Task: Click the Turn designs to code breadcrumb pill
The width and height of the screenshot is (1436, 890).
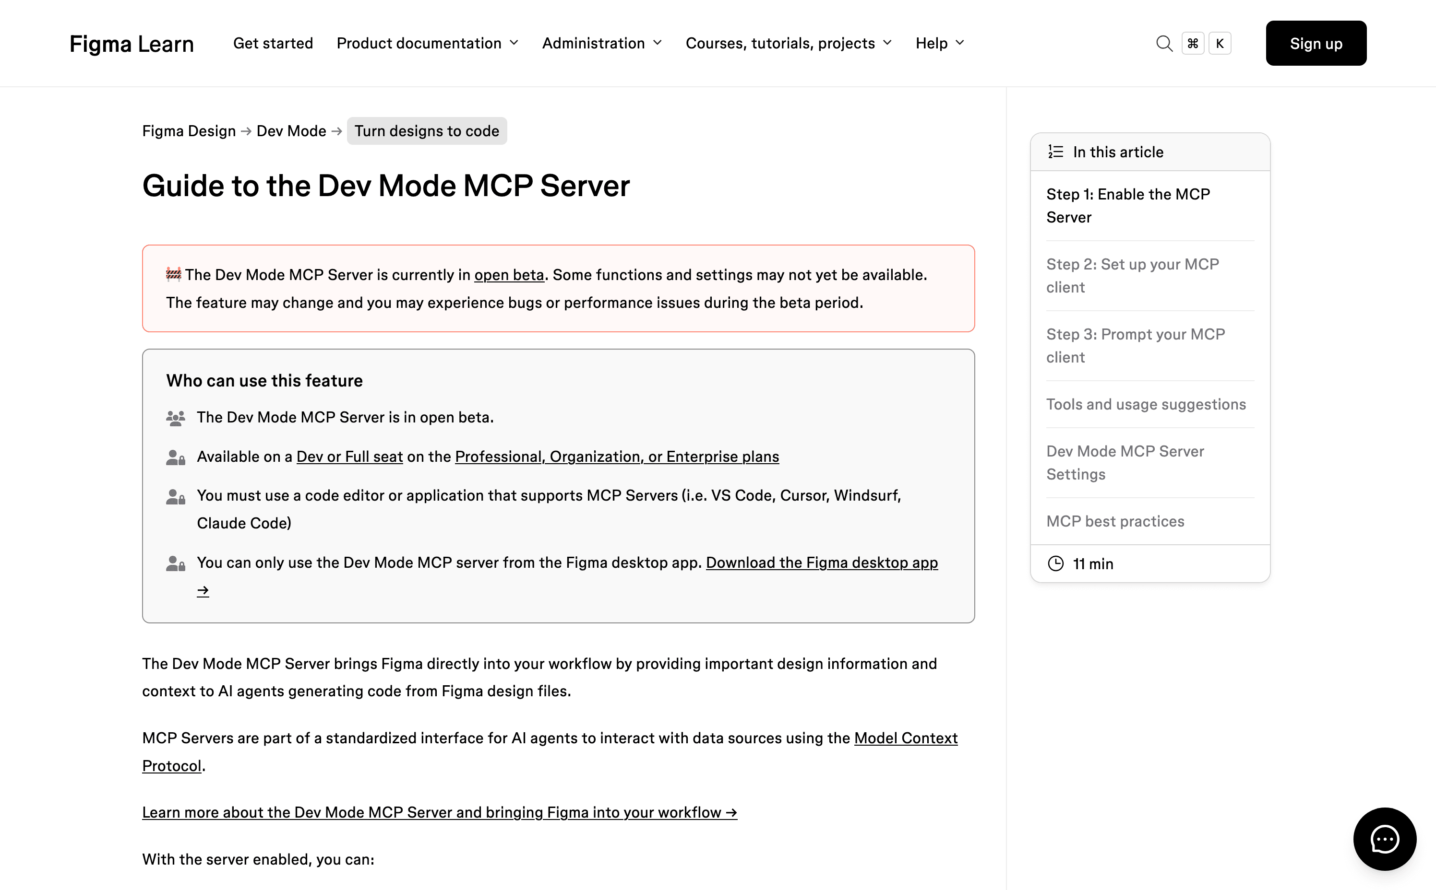Action: pyautogui.click(x=427, y=131)
